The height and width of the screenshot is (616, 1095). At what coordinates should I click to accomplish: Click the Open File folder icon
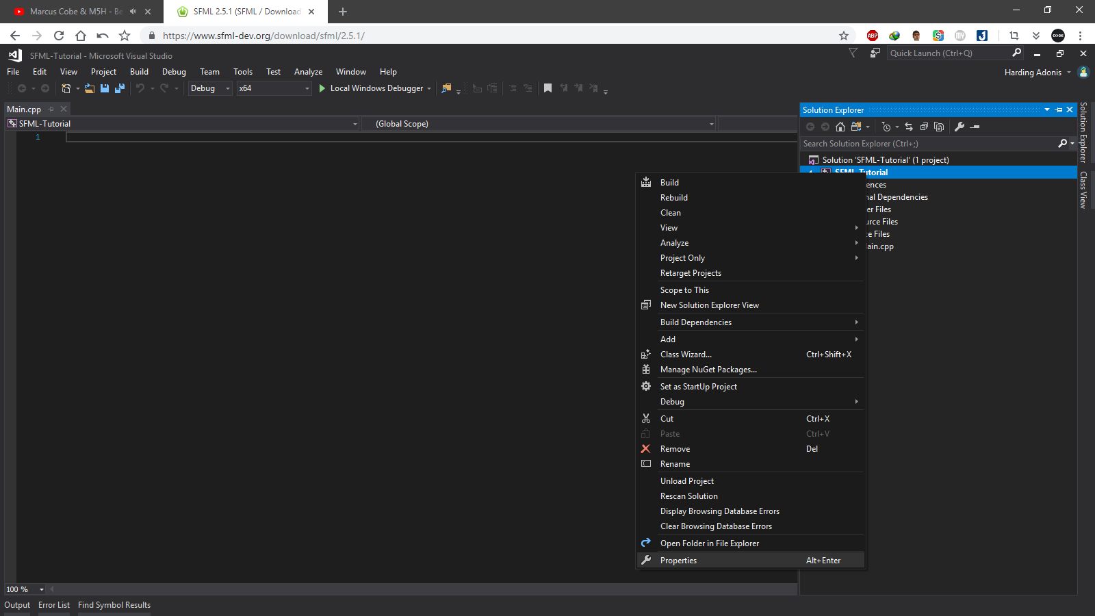[90, 88]
